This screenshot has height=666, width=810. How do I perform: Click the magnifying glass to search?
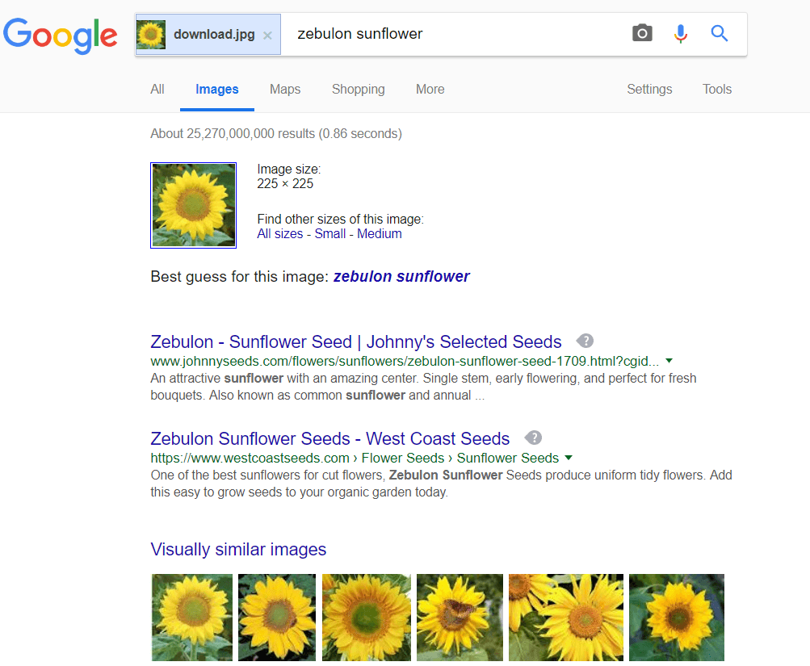(719, 33)
